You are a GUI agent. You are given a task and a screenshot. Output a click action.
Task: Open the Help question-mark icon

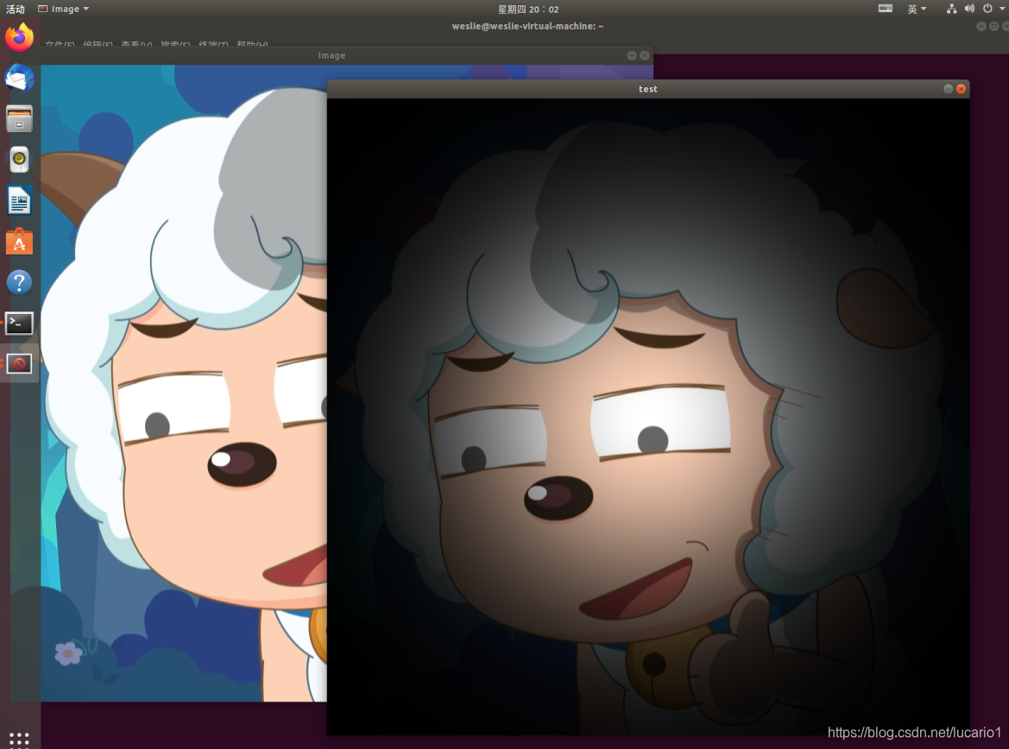point(19,282)
